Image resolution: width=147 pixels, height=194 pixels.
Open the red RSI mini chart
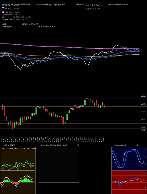(129, 182)
